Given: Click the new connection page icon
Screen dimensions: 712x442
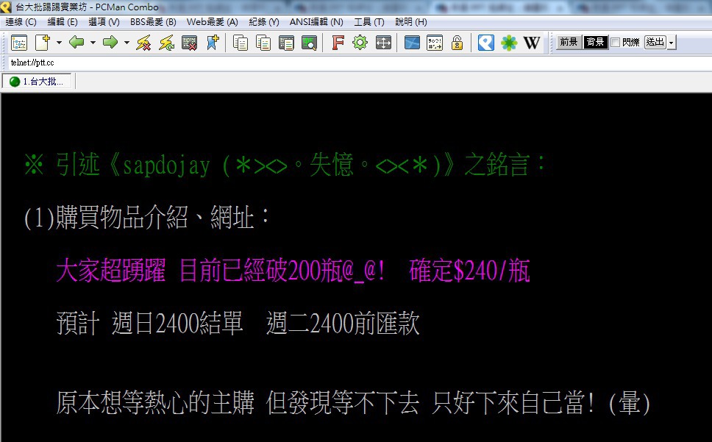Looking at the screenshot, I should [x=43, y=43].
